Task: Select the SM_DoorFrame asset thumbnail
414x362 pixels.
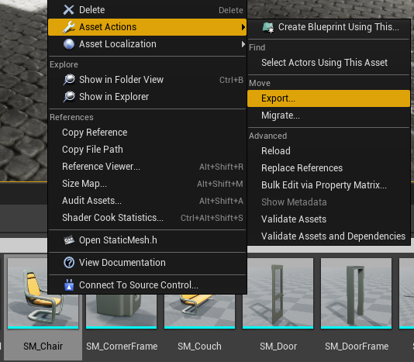Action: [356, 293]
